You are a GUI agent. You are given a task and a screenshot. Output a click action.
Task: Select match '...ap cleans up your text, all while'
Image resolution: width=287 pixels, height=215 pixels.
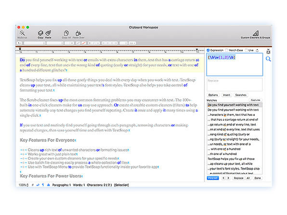(x=235, y=164)
